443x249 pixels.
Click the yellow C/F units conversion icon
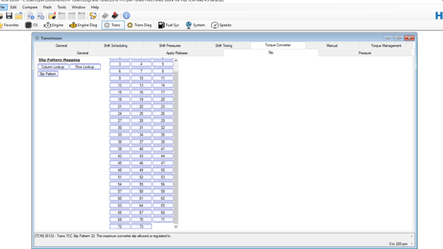tap(93, 15)
